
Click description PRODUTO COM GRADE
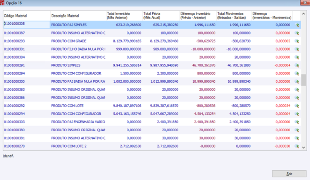coord(69,41)
